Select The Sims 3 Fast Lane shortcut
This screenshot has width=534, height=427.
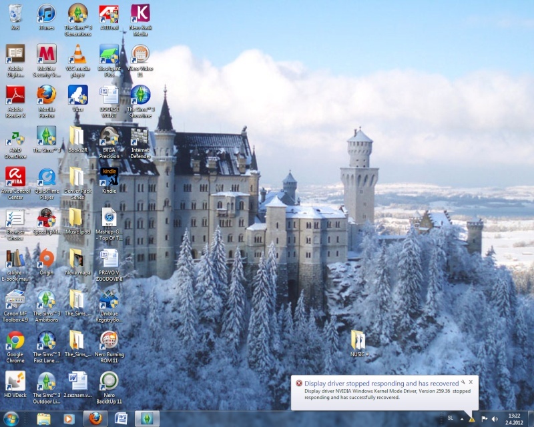coord(46,347)
